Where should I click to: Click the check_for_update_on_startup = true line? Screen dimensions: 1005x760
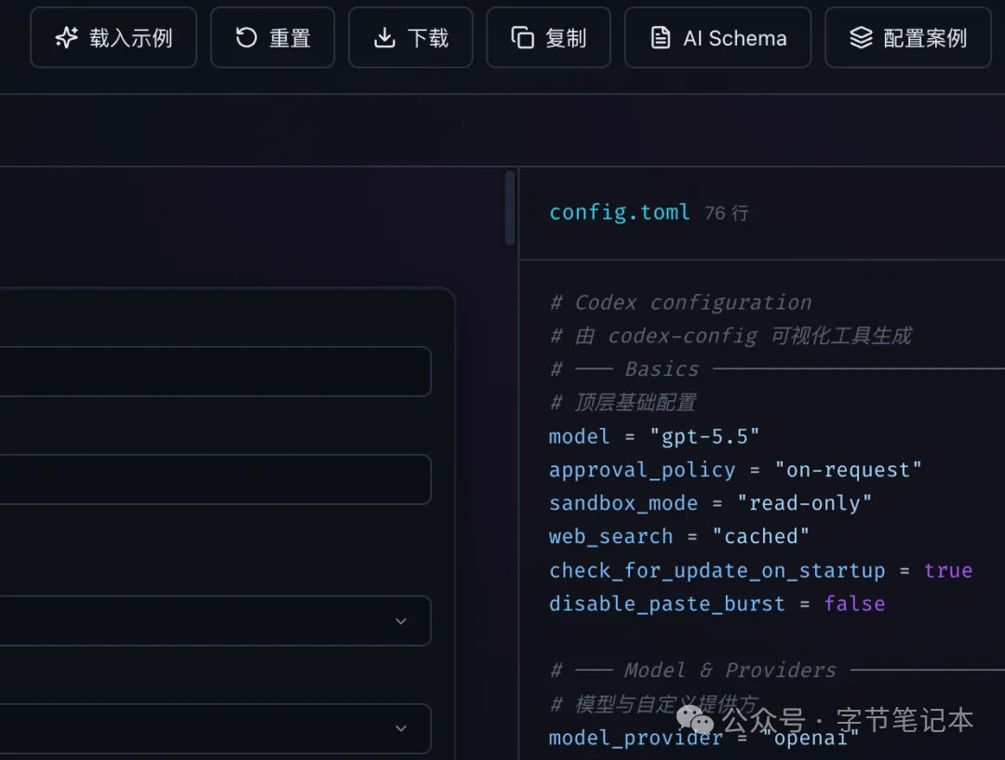761,570
